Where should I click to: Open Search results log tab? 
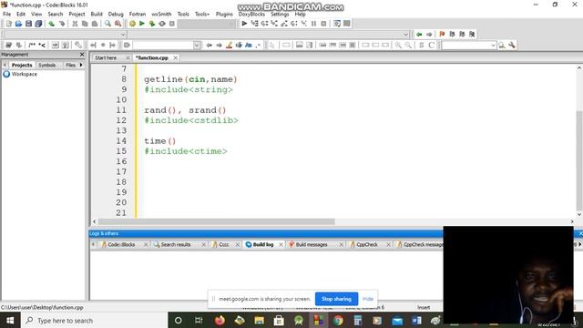(176, 244)
